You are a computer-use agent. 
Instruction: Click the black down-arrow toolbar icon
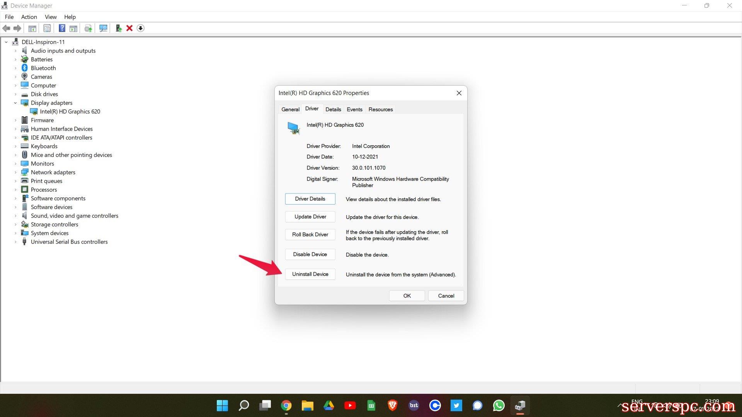pyautogui.click(x=141, y=28)
